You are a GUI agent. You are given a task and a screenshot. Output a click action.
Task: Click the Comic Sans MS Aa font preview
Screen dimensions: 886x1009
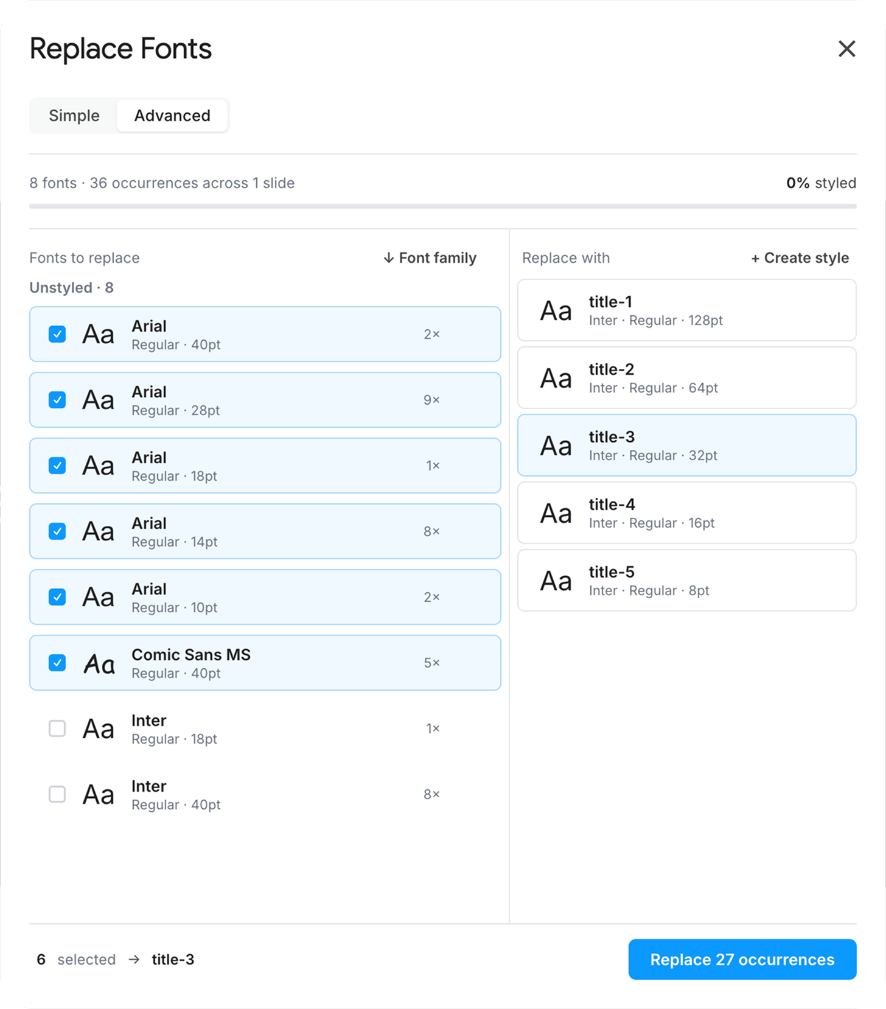[99, 663]
